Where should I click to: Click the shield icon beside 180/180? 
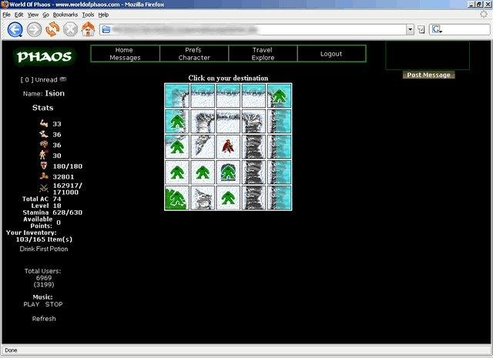[44, 166]
